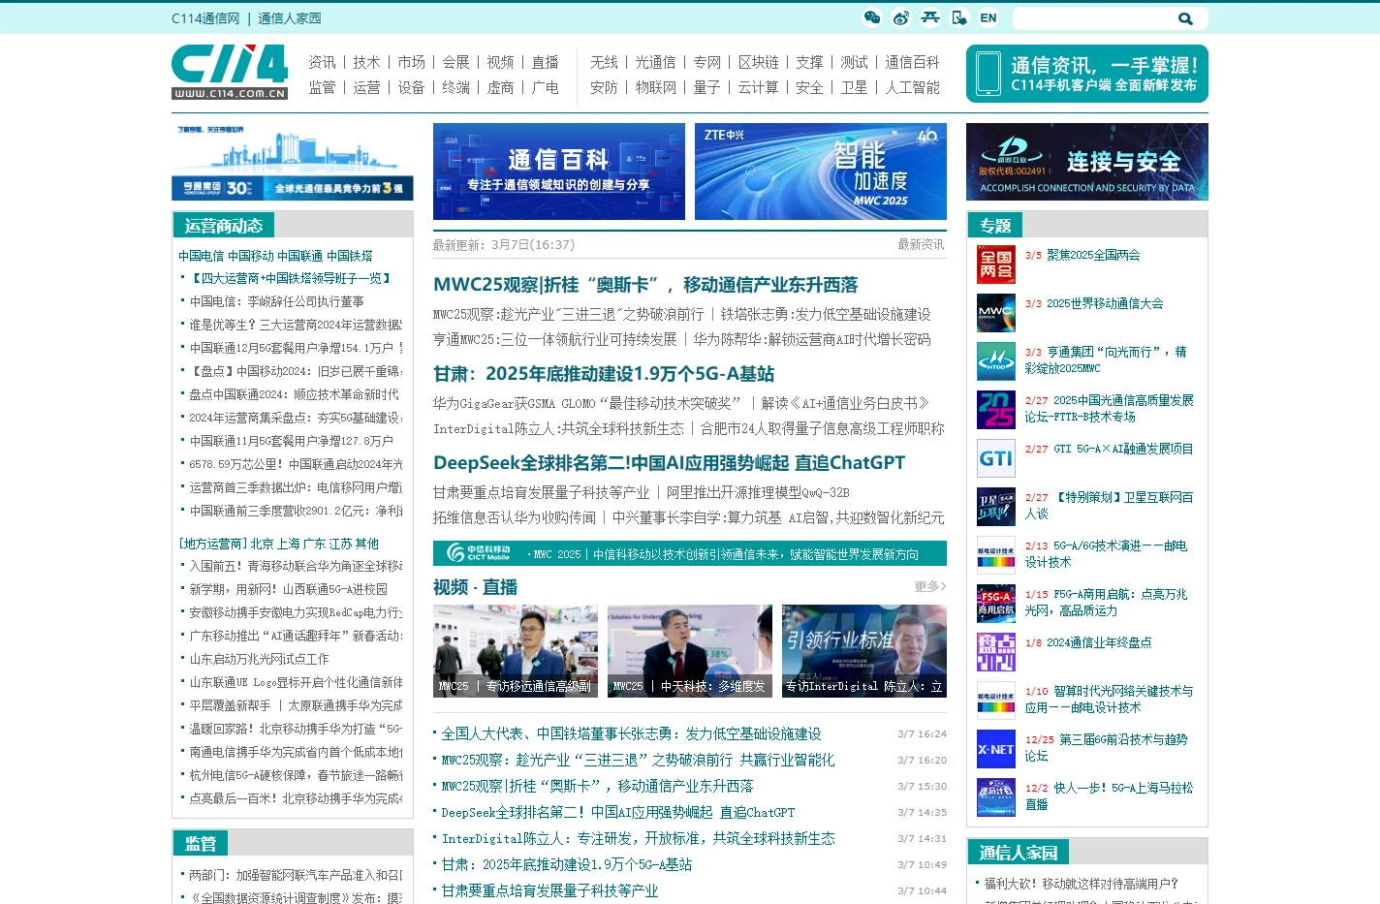Open 监管 in the navigation row
The height and width of the screenshot is (904, 1380).
coord(322,87)
